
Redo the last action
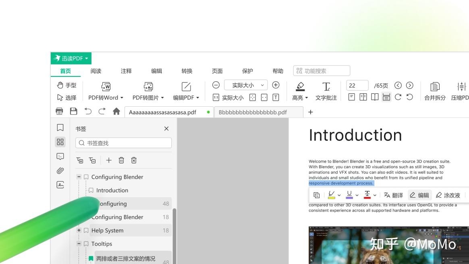(x=102, y=111)
